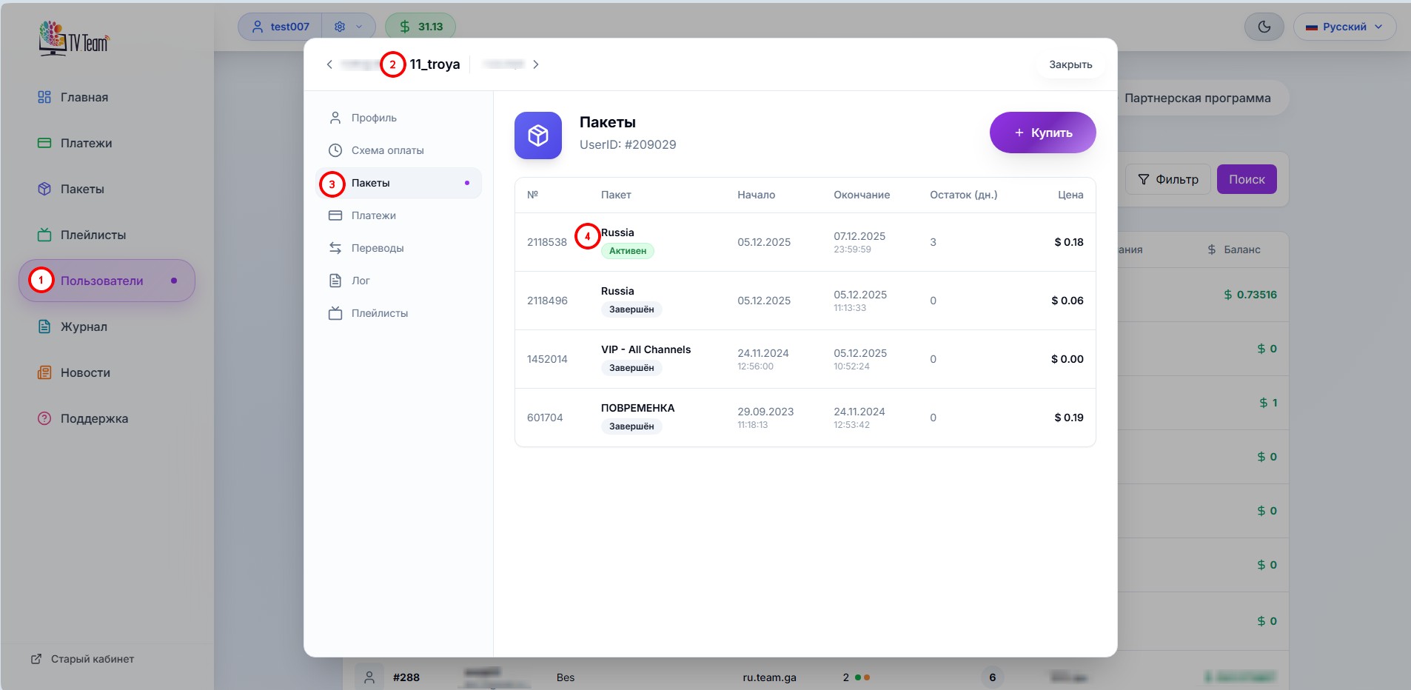Open Журнал in main sidebar
The height and width of the screenshot is (690, 1411).
coord(83,326)
